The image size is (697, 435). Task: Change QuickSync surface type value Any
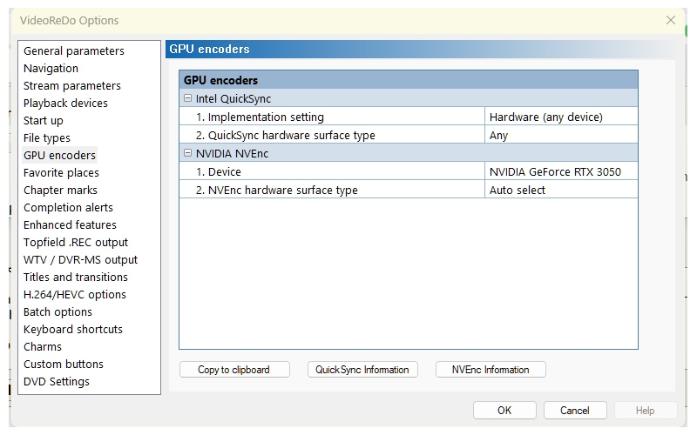point(561,135)
